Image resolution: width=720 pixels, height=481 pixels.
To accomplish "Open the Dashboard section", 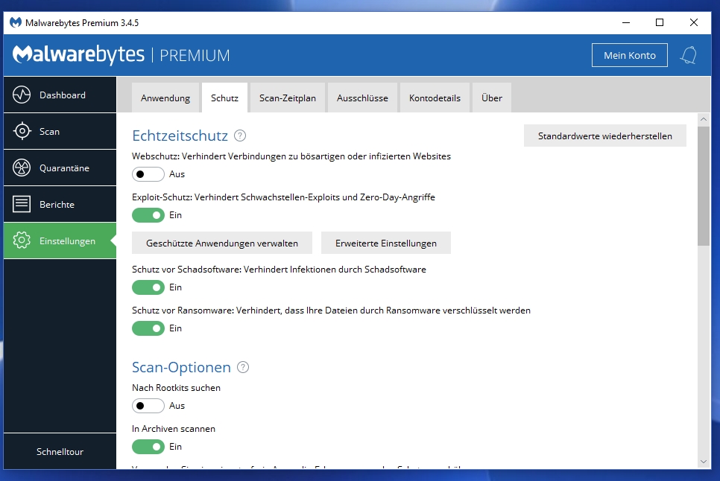I will click(60, 95).
